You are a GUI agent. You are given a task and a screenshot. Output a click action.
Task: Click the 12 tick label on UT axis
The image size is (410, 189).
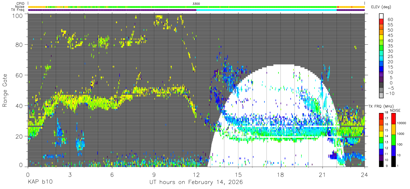tap(196, 174)
